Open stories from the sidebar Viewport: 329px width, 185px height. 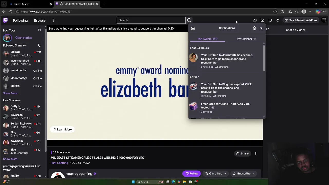[x=23, y=38]
